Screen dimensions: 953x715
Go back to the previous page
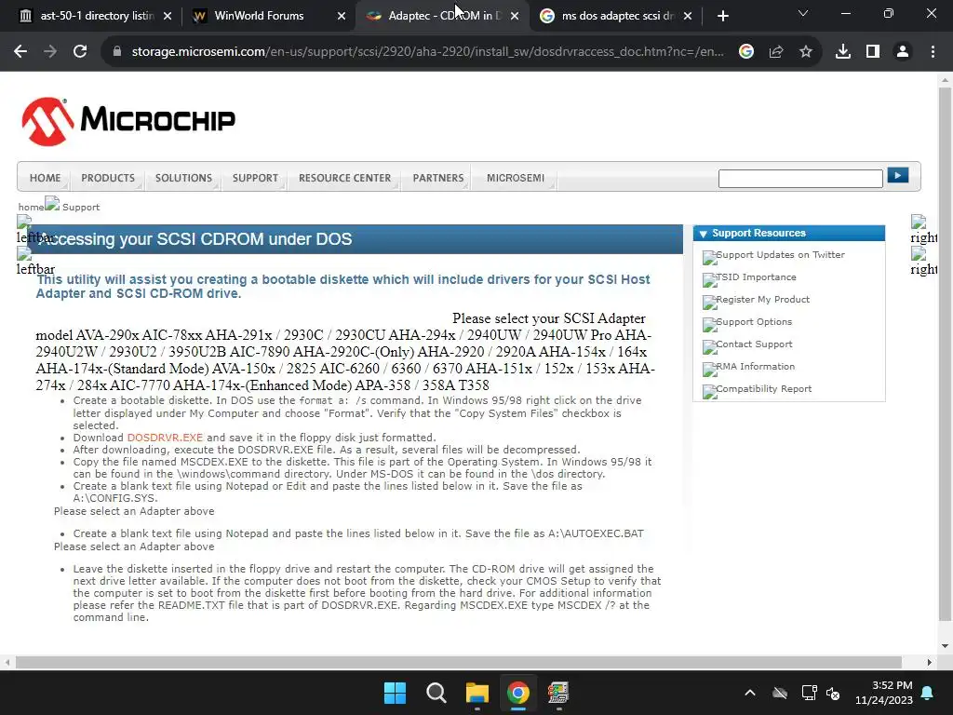pos(20,52)
